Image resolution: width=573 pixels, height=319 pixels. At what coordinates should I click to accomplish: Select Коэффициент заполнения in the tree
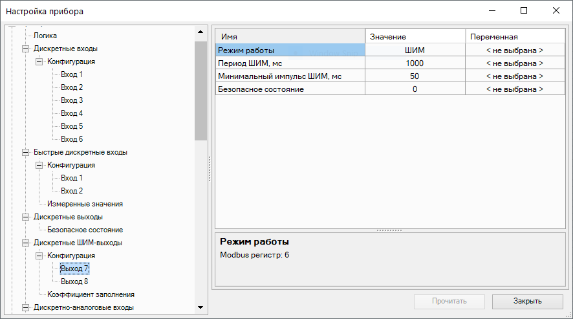tap(91, 294)
